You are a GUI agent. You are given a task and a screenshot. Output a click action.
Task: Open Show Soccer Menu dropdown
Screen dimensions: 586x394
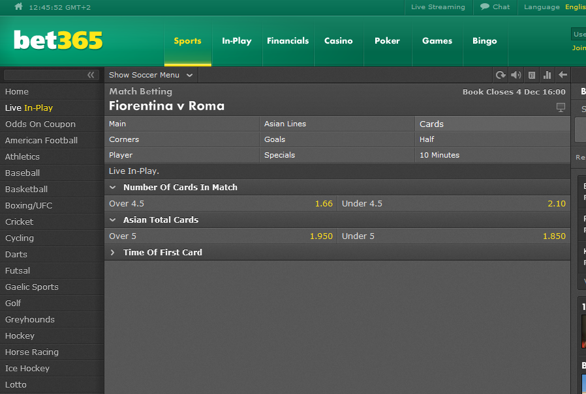[x=151, y=75]
